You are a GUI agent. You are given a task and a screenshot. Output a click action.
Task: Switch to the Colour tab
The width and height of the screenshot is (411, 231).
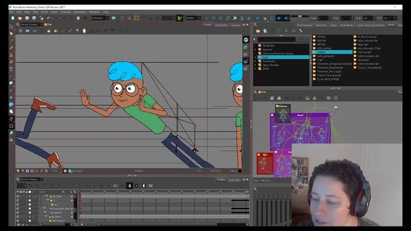point(333,25)
